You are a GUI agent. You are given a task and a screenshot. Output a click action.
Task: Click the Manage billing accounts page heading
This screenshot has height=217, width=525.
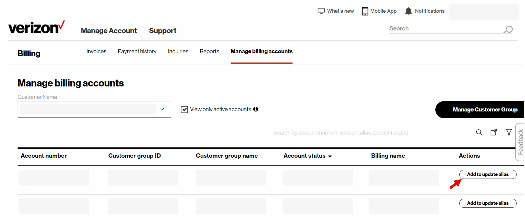[71, 83]
